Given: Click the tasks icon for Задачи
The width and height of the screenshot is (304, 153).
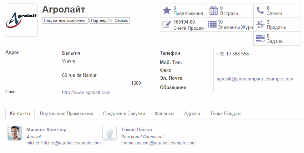Looking at the screenshot, I should coord(260,38).
